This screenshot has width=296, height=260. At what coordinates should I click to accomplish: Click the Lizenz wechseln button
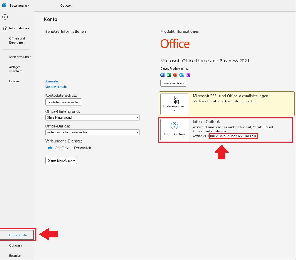[x=173, y=83]
